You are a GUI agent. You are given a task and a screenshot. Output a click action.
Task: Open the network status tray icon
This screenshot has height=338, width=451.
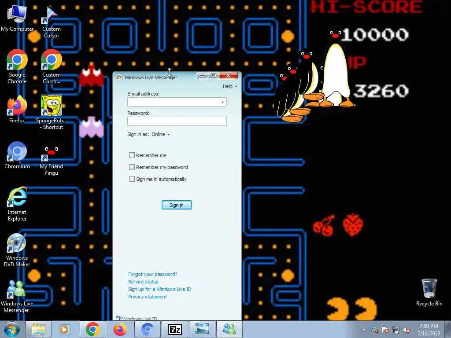396,330
